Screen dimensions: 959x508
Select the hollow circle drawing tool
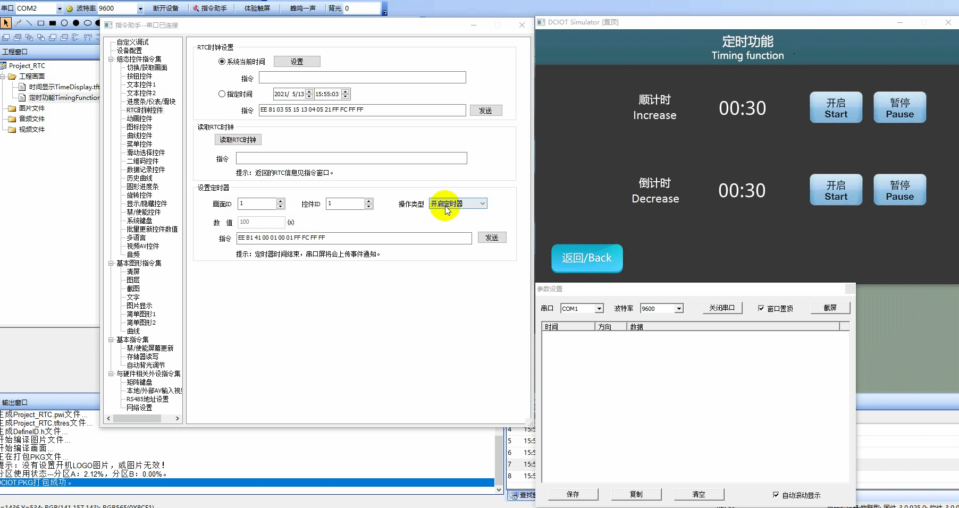point(64,23)
